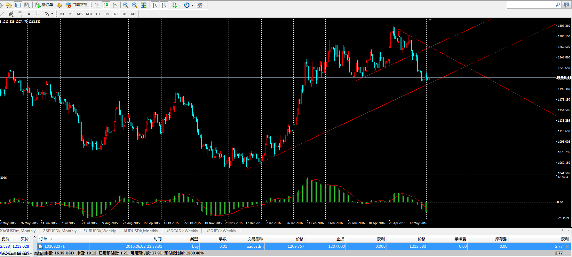This screenshot has width=572, height=257.
Task: Toggle the 自动交易 (Auto Trading) button
Action: pos(76,5)
